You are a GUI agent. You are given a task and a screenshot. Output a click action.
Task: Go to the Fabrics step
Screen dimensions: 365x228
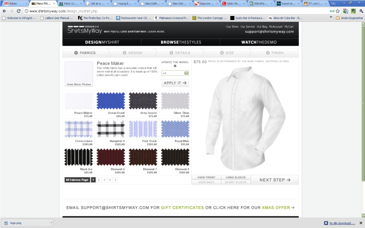click(85, 53)
